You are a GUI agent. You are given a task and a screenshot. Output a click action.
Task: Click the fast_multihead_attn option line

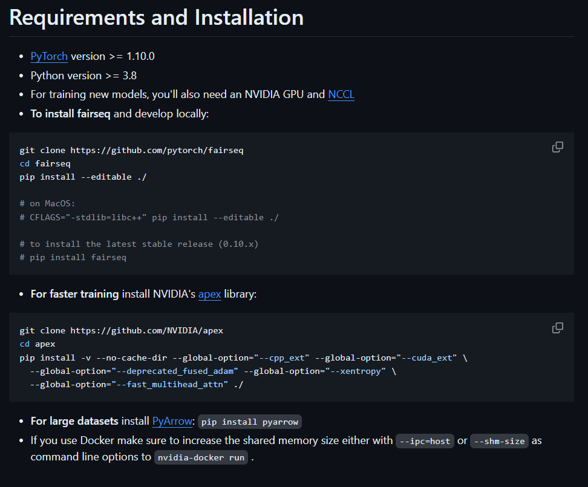tap(137, 385)
